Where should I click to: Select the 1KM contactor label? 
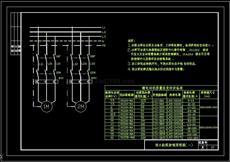pyautogui.click(x=58, y=73)
